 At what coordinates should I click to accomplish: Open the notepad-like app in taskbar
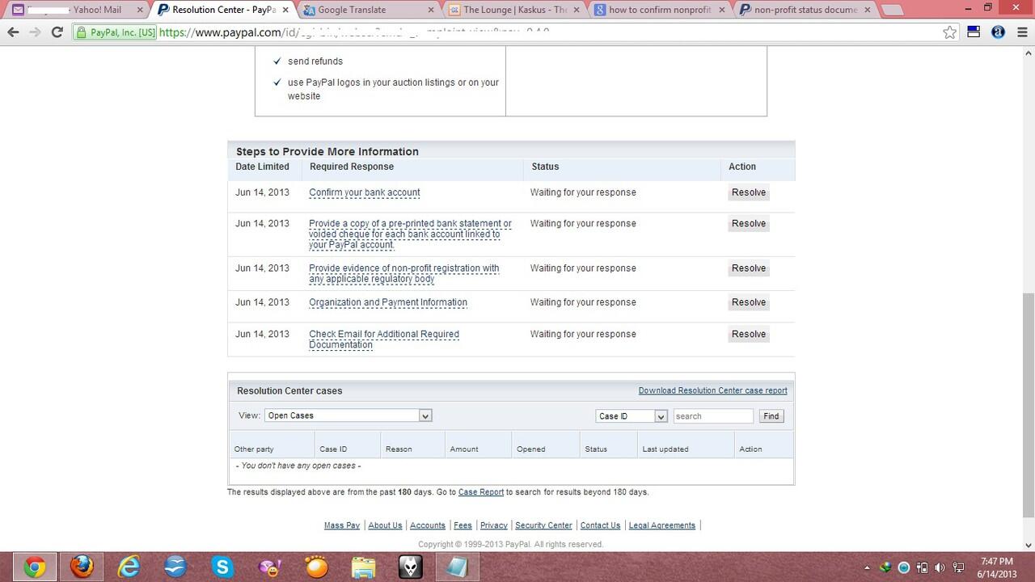458,567
